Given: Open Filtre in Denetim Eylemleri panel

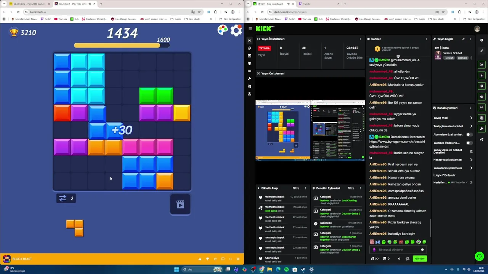Looking at the screenshot, I should tap(351, 188).
